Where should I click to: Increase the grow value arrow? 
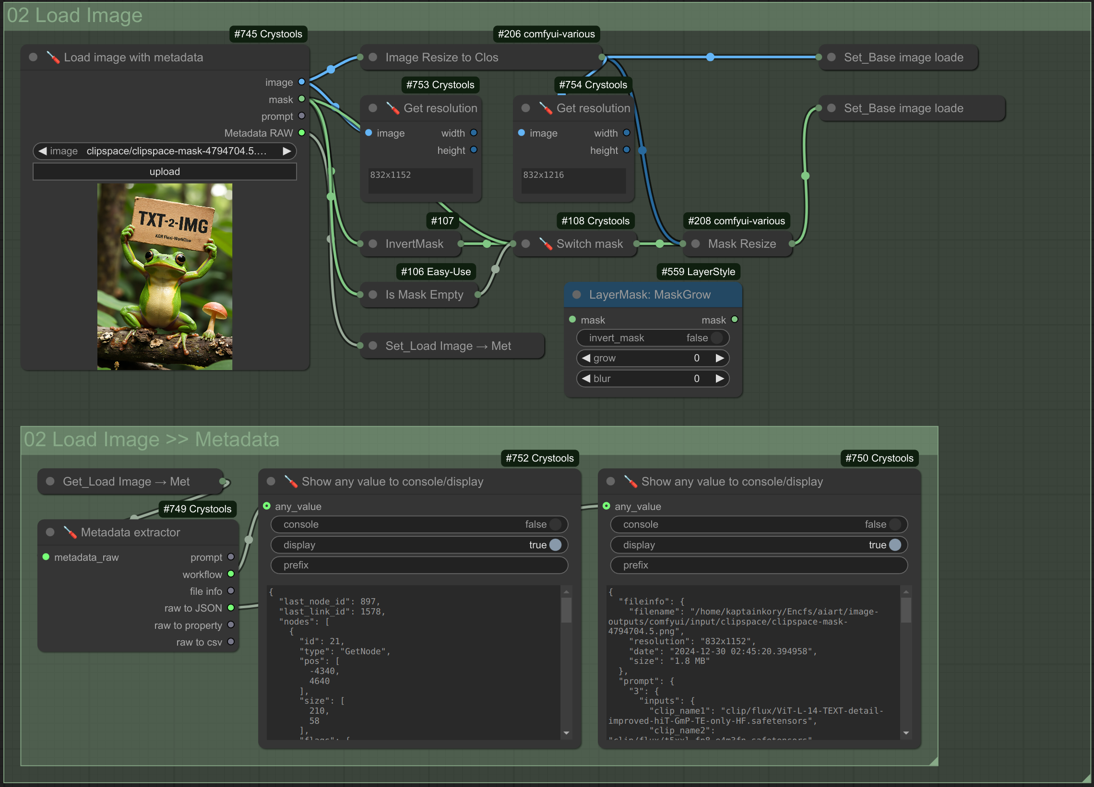click(719, 358)
